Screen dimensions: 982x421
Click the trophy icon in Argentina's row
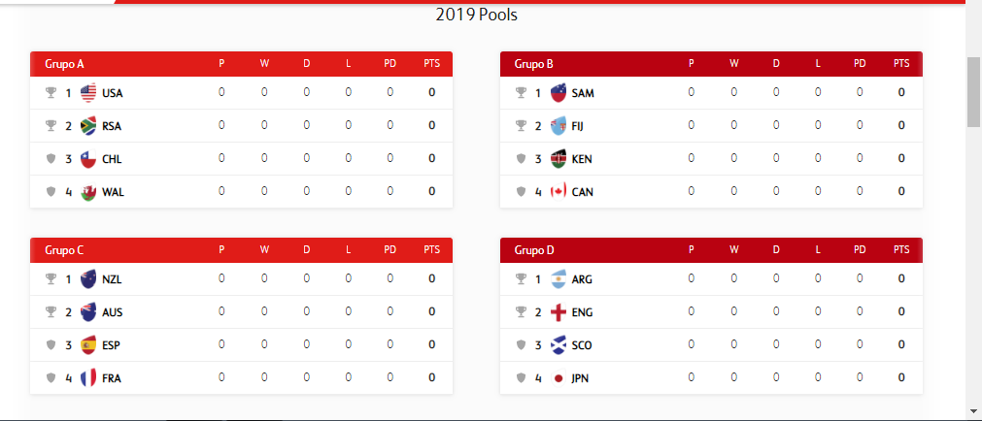point(521,279)
